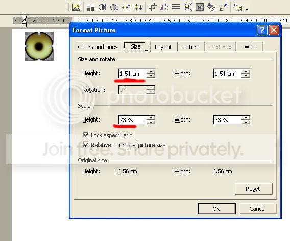Click the Cancel button
This screenshot has height=241, width=290.
pyautogui.click(x=258, y=209)
